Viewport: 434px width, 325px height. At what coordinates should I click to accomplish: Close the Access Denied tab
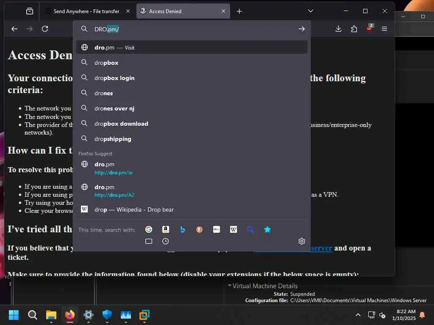(x=223, y=11)
